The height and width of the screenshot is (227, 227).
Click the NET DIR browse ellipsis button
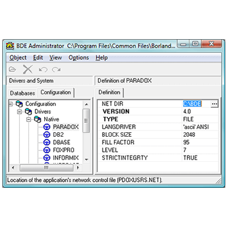tap(214, 104)
